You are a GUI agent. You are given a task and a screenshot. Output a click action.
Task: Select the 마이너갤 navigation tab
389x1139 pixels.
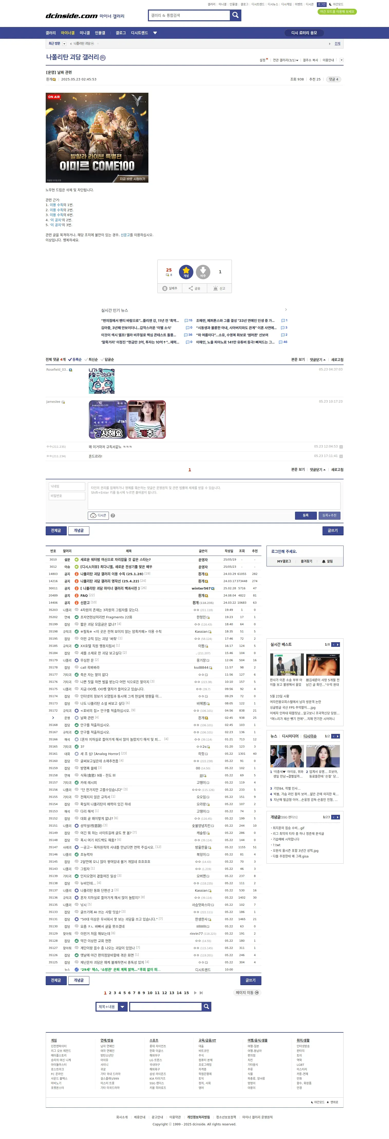coord(68,33)
